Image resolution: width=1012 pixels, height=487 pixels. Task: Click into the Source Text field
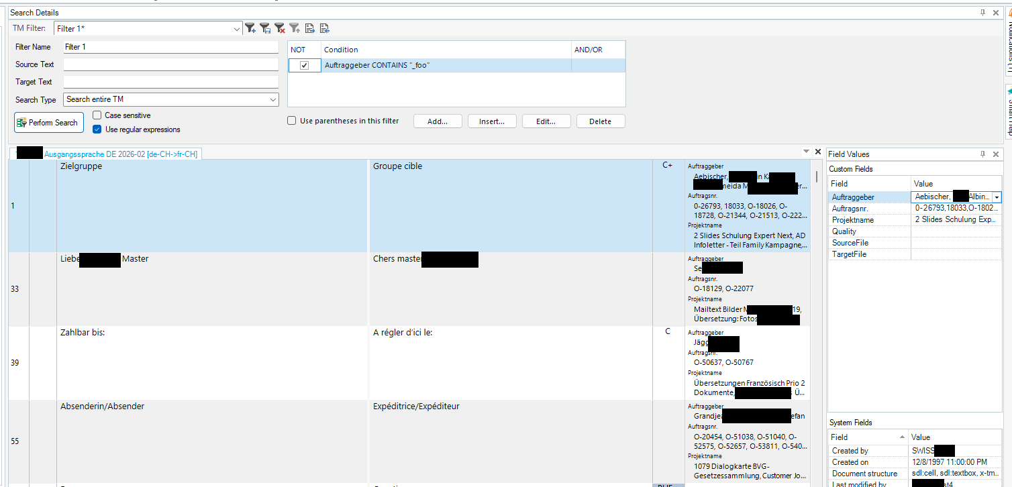click(x=170, y=64)
